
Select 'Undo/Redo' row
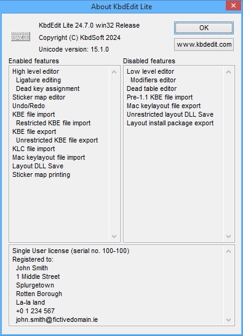click(28, 106)
